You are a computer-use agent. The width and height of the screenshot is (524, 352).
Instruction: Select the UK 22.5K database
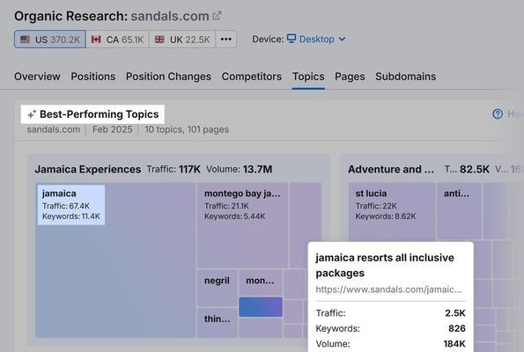182,40
